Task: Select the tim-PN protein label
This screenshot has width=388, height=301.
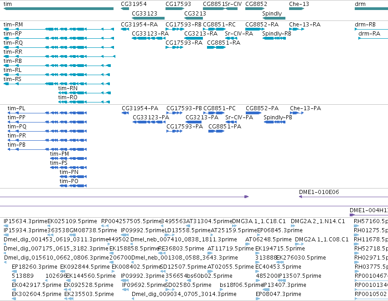Action: 69,172
